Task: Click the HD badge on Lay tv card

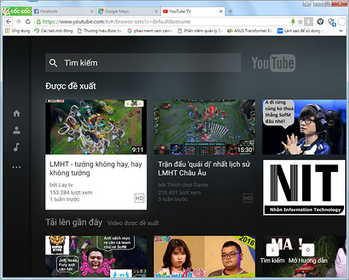Action: click(x=140, y=198)
